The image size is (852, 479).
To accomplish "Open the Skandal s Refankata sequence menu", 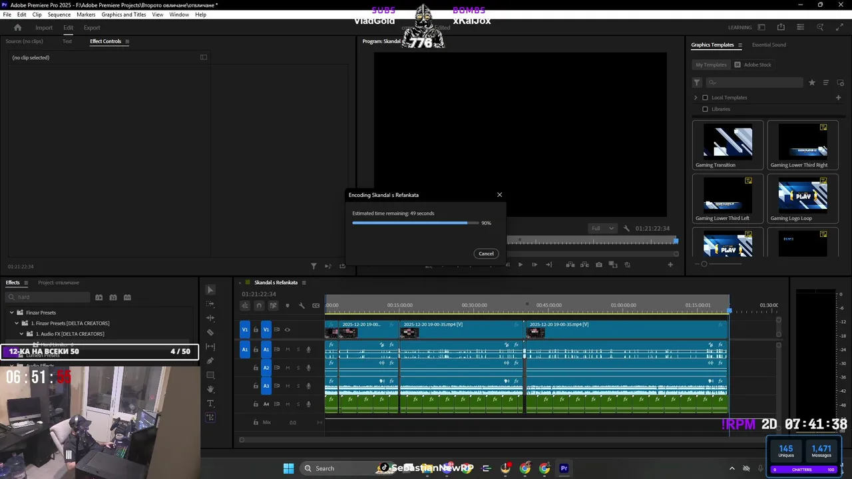I will coord(304,283).
